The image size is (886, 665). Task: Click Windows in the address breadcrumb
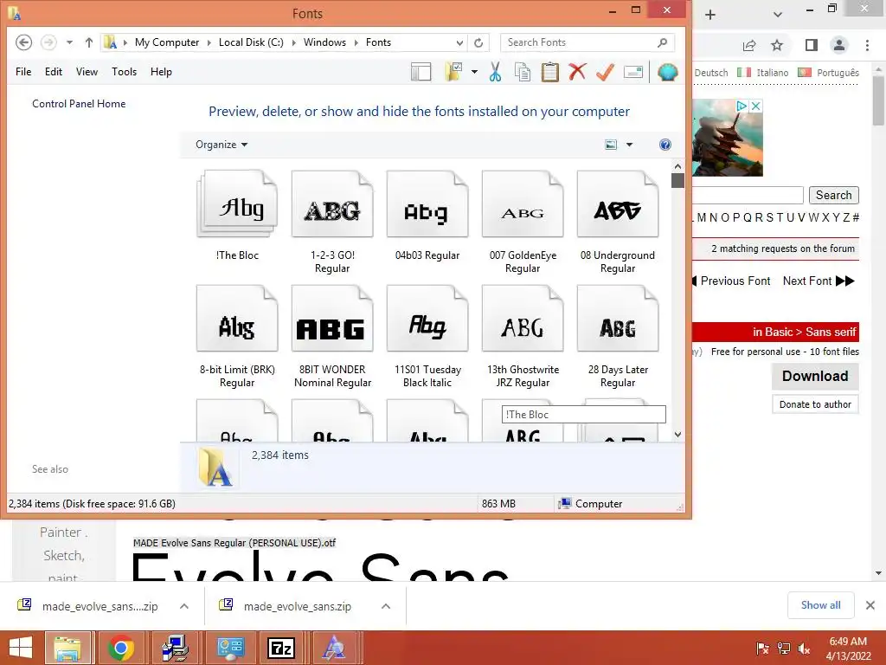click(325, 42)
